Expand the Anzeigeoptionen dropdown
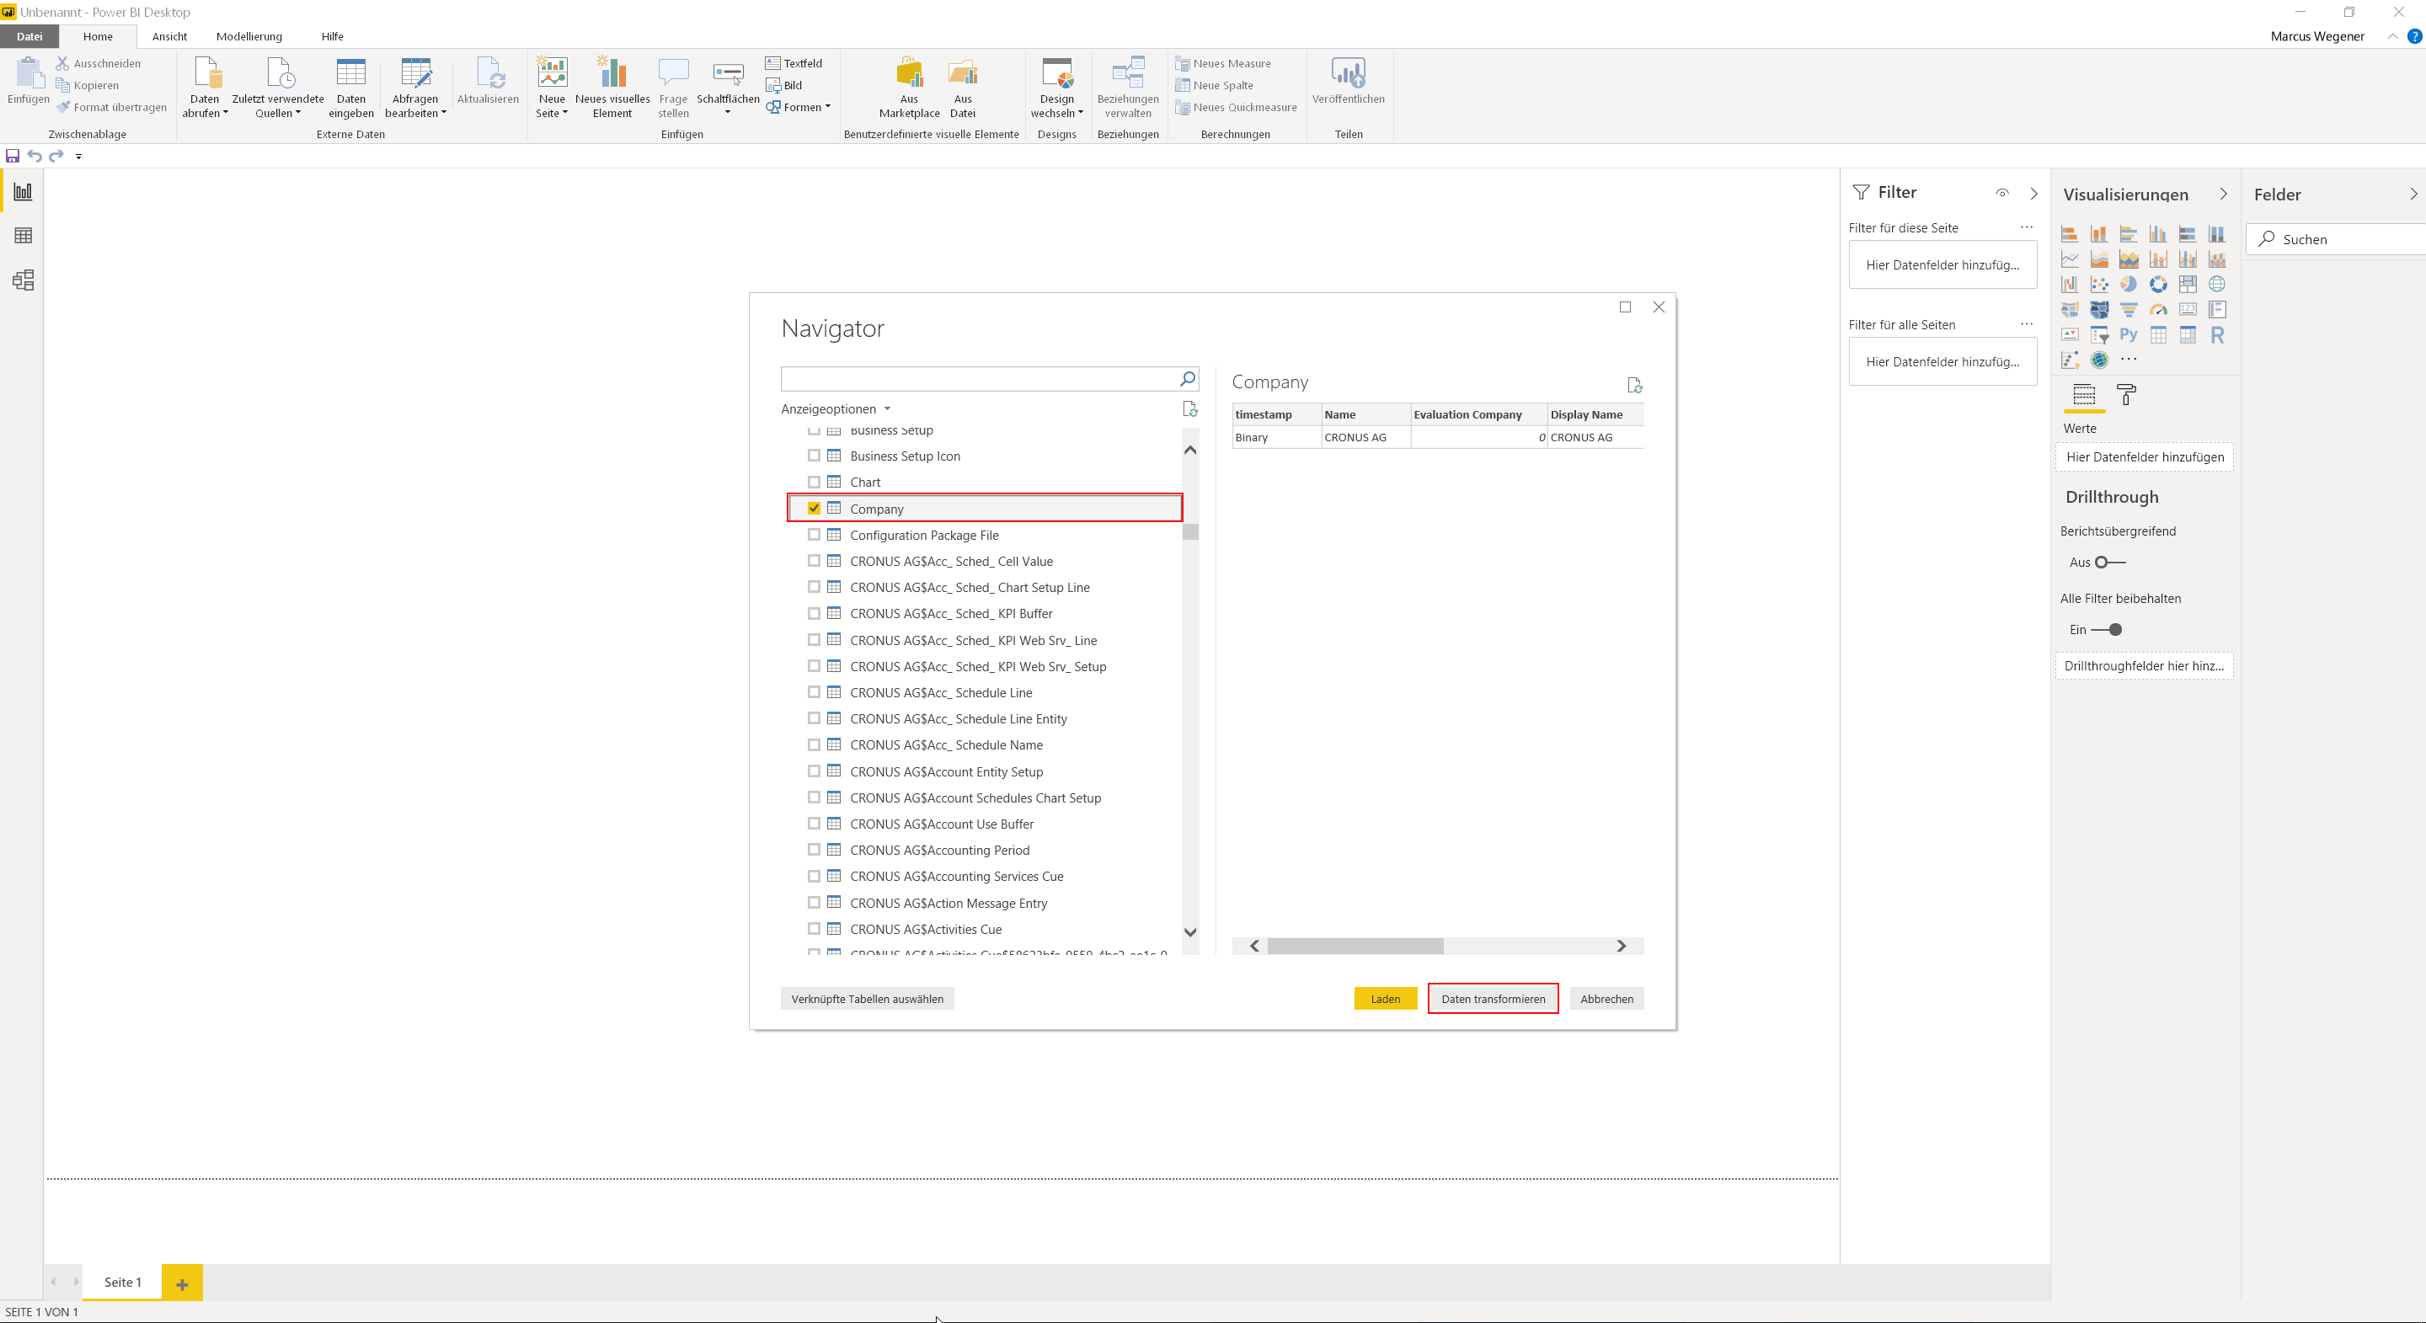The image size is (2426, 1323). 836,408
